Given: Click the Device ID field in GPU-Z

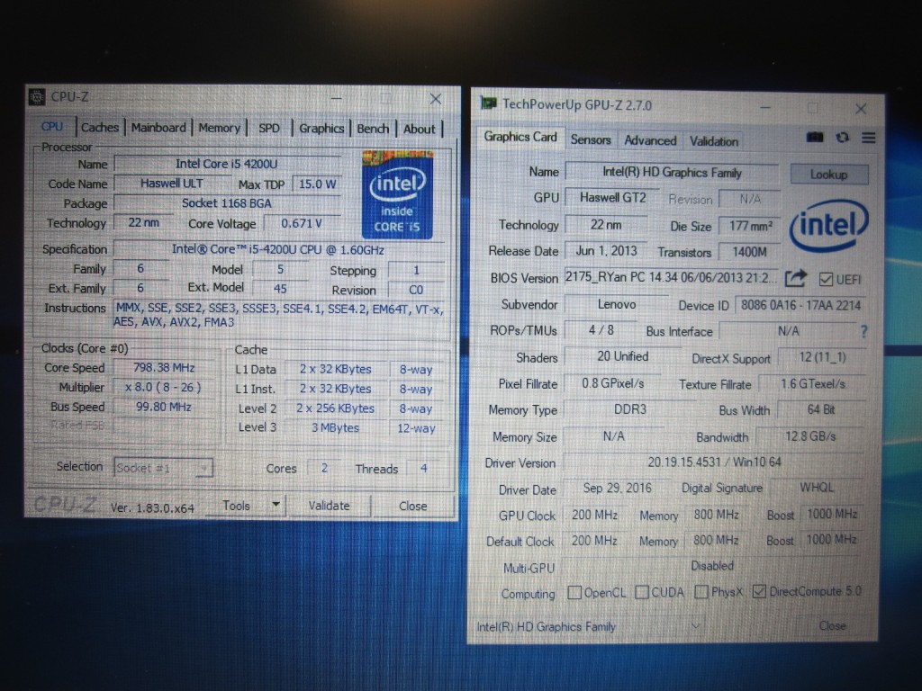Looking at the screenshot, I should (x=800, y=305).
